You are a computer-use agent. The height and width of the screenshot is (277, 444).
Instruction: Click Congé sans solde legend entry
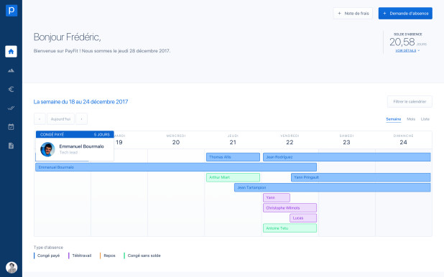pos(142,255)
